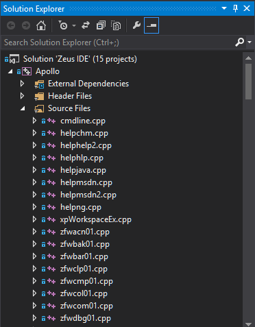Click the C++ icon beside helpjava.cpp
This screenshot has width=255, height=327.
pyautogui.click(x=51, y=170)
